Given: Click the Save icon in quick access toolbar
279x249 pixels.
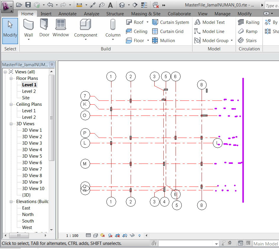Looking at the screenshot, I should [x=28, y=5].
